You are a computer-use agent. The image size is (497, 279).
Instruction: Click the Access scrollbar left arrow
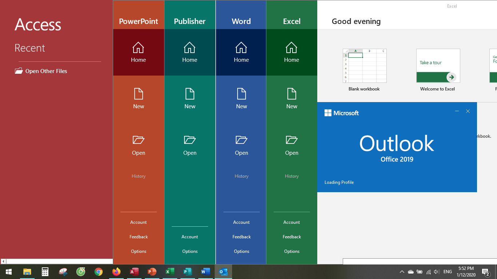3,262
